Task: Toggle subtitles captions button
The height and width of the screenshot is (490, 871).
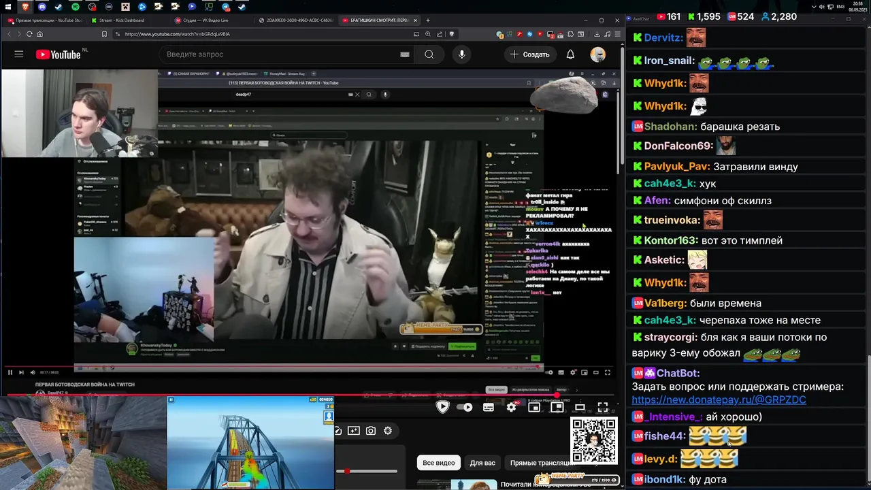Action: coord(489,407)
